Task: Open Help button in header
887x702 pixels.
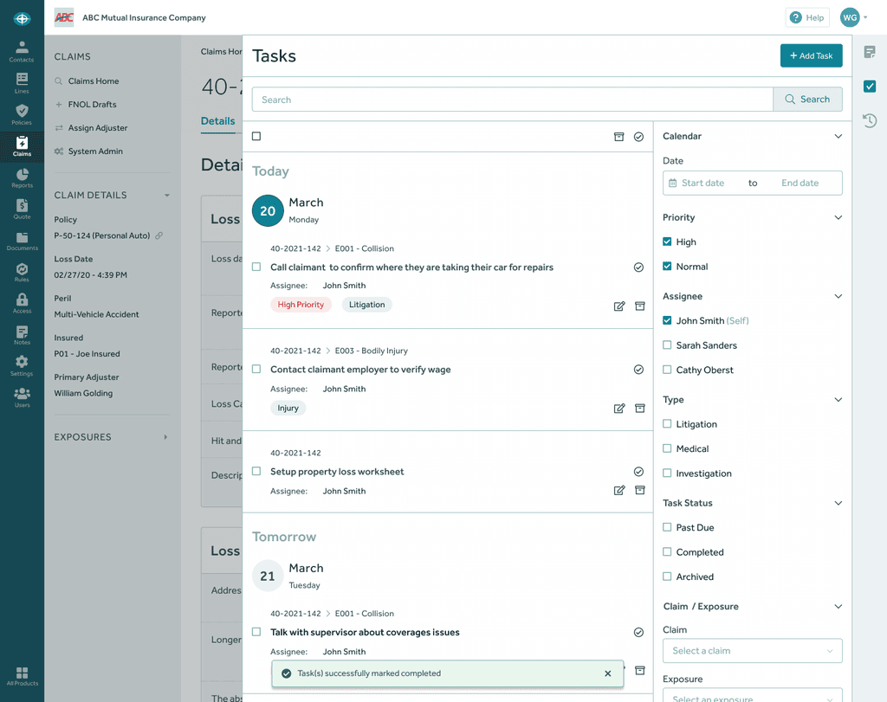Action: coord(807,17)
